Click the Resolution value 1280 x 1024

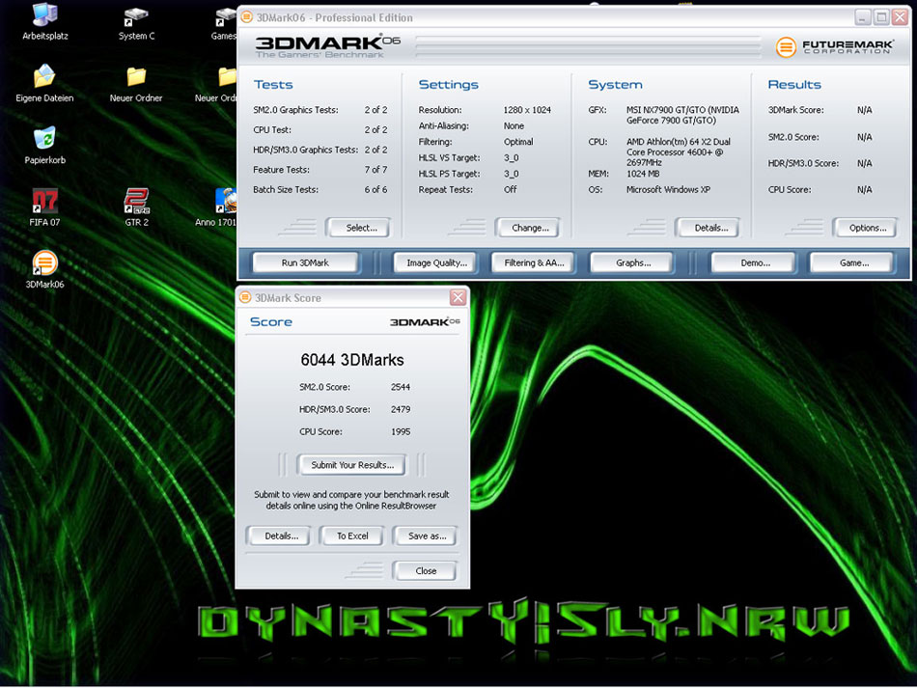point(527,110)
